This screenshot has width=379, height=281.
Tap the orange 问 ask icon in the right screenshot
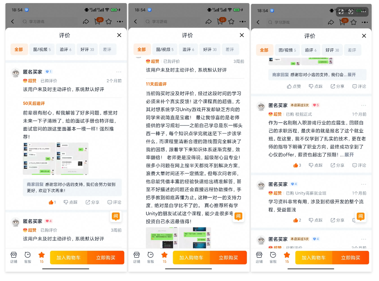click(361, 216)
